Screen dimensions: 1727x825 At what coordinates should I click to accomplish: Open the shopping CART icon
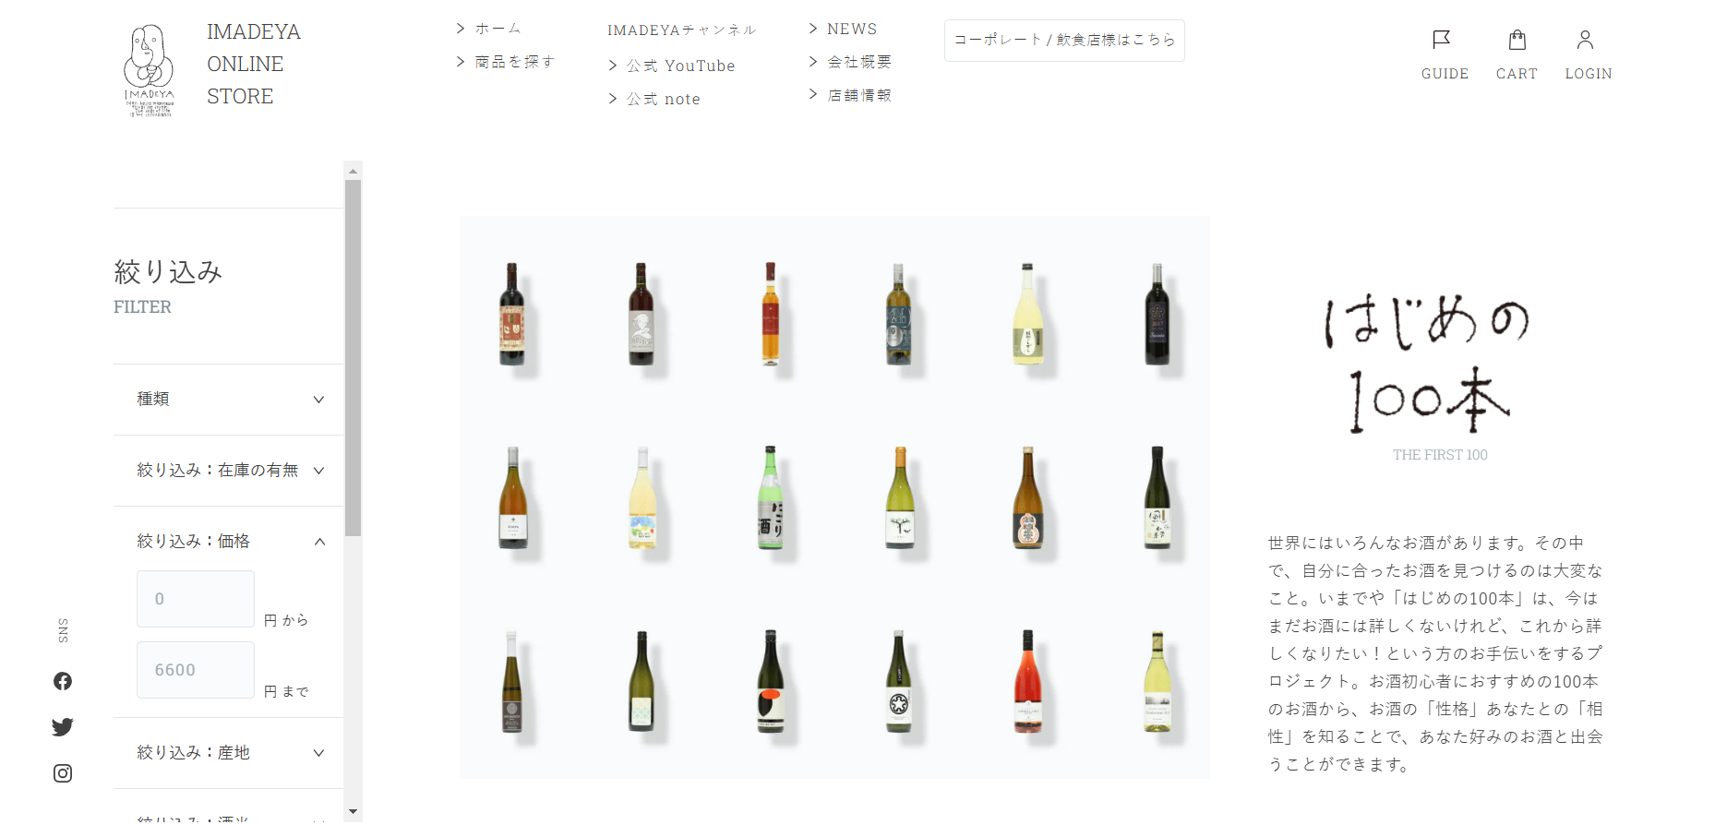(x=1517, y=41)
